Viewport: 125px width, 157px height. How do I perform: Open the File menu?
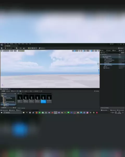pyautogui.click(x=5, y=44)
